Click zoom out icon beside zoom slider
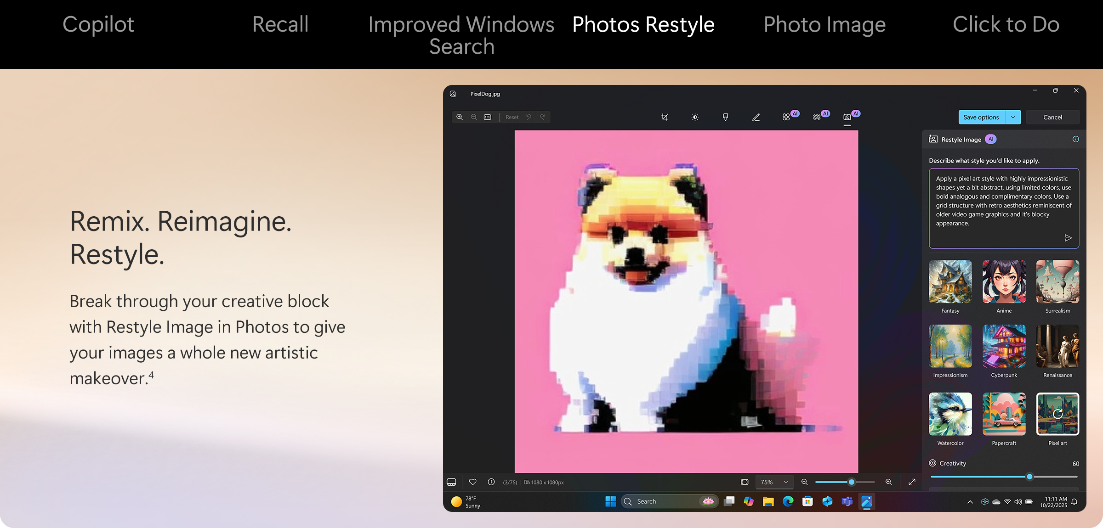 (x=804, y=482)
